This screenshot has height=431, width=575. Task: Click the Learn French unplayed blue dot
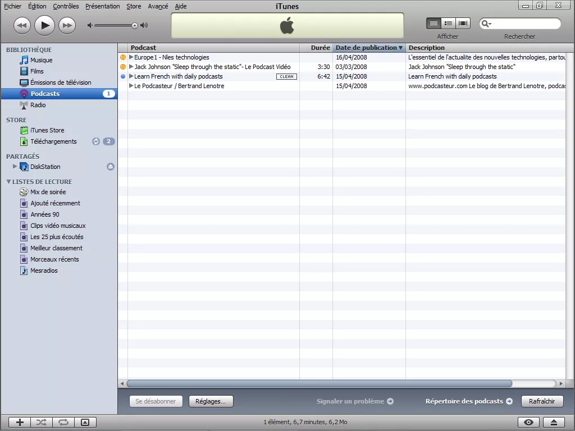point(123,76)
